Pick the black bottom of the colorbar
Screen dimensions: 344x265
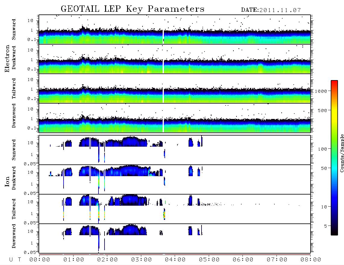pyautogui.click(x=334, y=232)
